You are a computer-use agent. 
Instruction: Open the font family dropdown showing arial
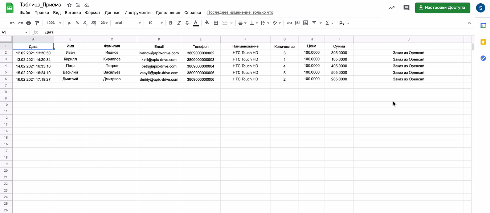click(x=128, y=23)
